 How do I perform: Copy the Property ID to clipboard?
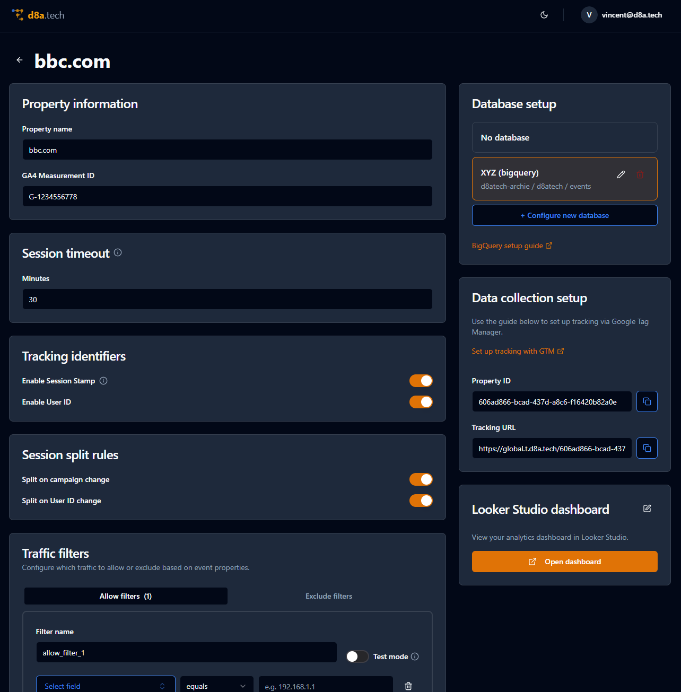point(647,401)
